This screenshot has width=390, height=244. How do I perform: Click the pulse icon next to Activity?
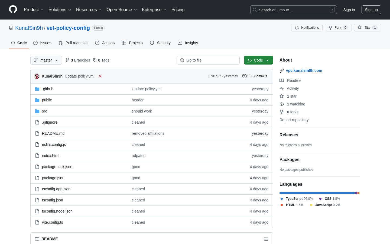(282, 88)
